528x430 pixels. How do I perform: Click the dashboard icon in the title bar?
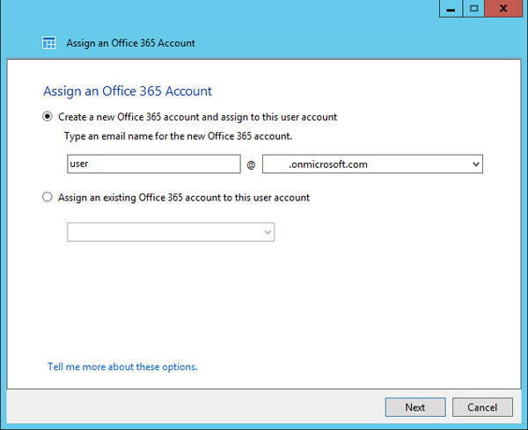pyautogui.click(x=48, y=43)
